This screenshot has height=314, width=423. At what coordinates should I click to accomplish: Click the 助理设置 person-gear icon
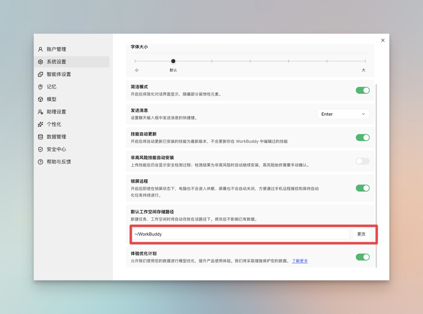pos(41,112)
